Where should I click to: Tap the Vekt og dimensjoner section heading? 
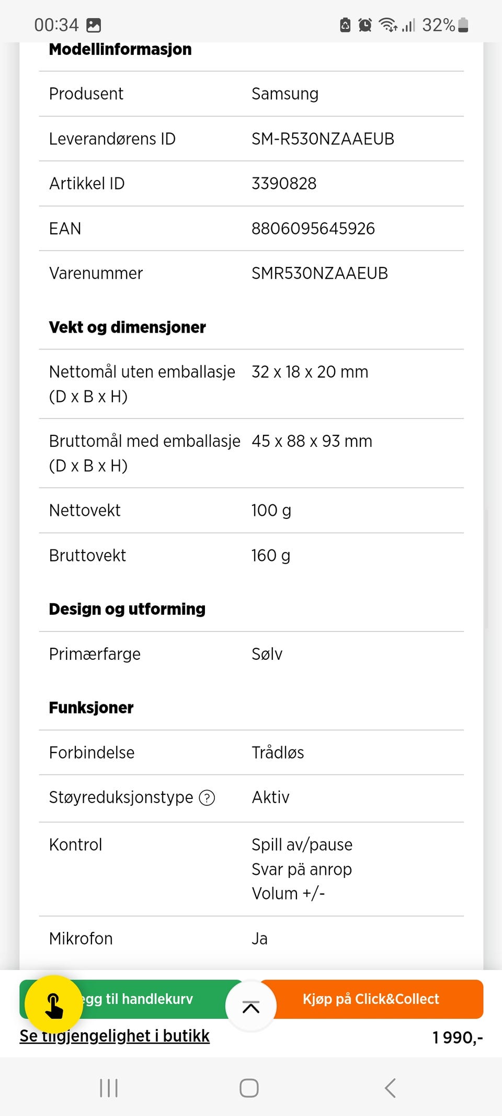click(x=127, y=328)
